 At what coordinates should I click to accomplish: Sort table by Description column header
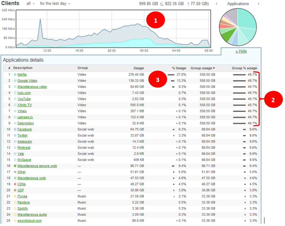tap(23, 68)
